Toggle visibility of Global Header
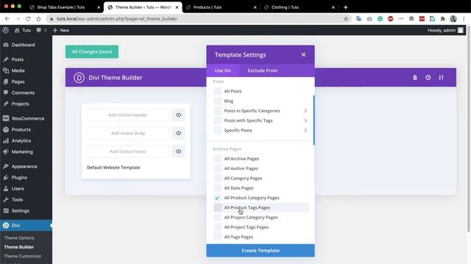 178,115
